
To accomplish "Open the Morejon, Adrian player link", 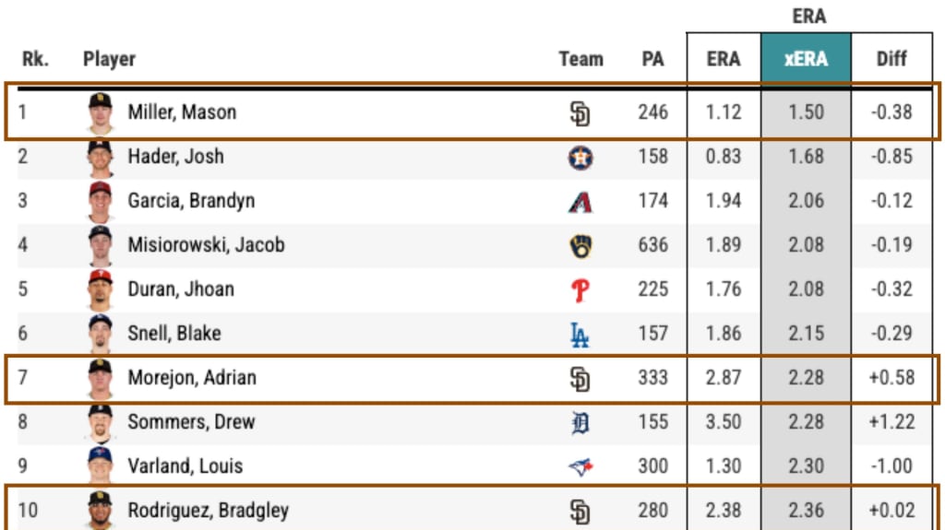I will click(x=192, y=378).
